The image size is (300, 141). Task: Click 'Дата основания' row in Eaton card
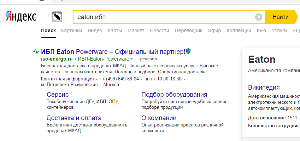coord(274,118)
